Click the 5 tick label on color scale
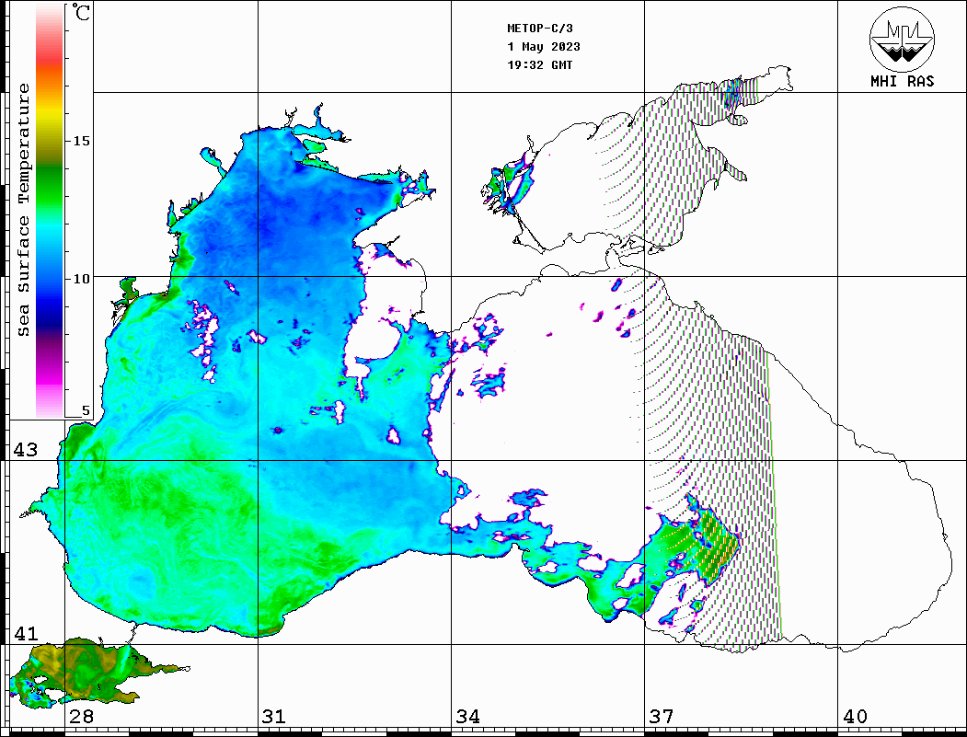967x737 pixels. point(86,410)
